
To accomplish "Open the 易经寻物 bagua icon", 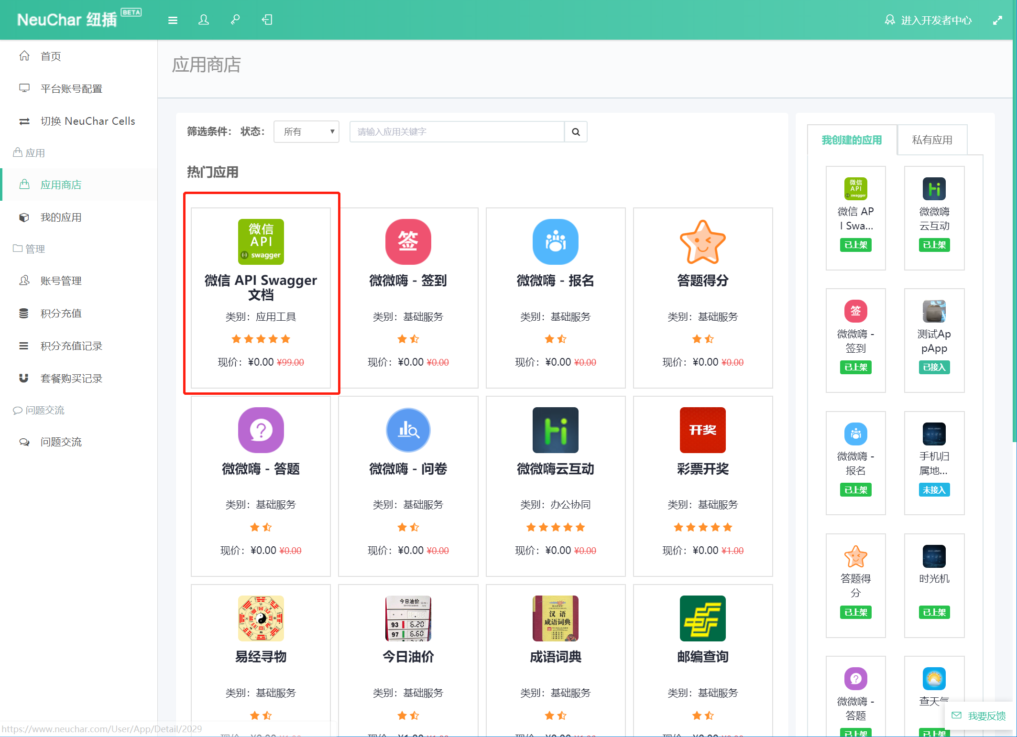I will coord(261,618).
